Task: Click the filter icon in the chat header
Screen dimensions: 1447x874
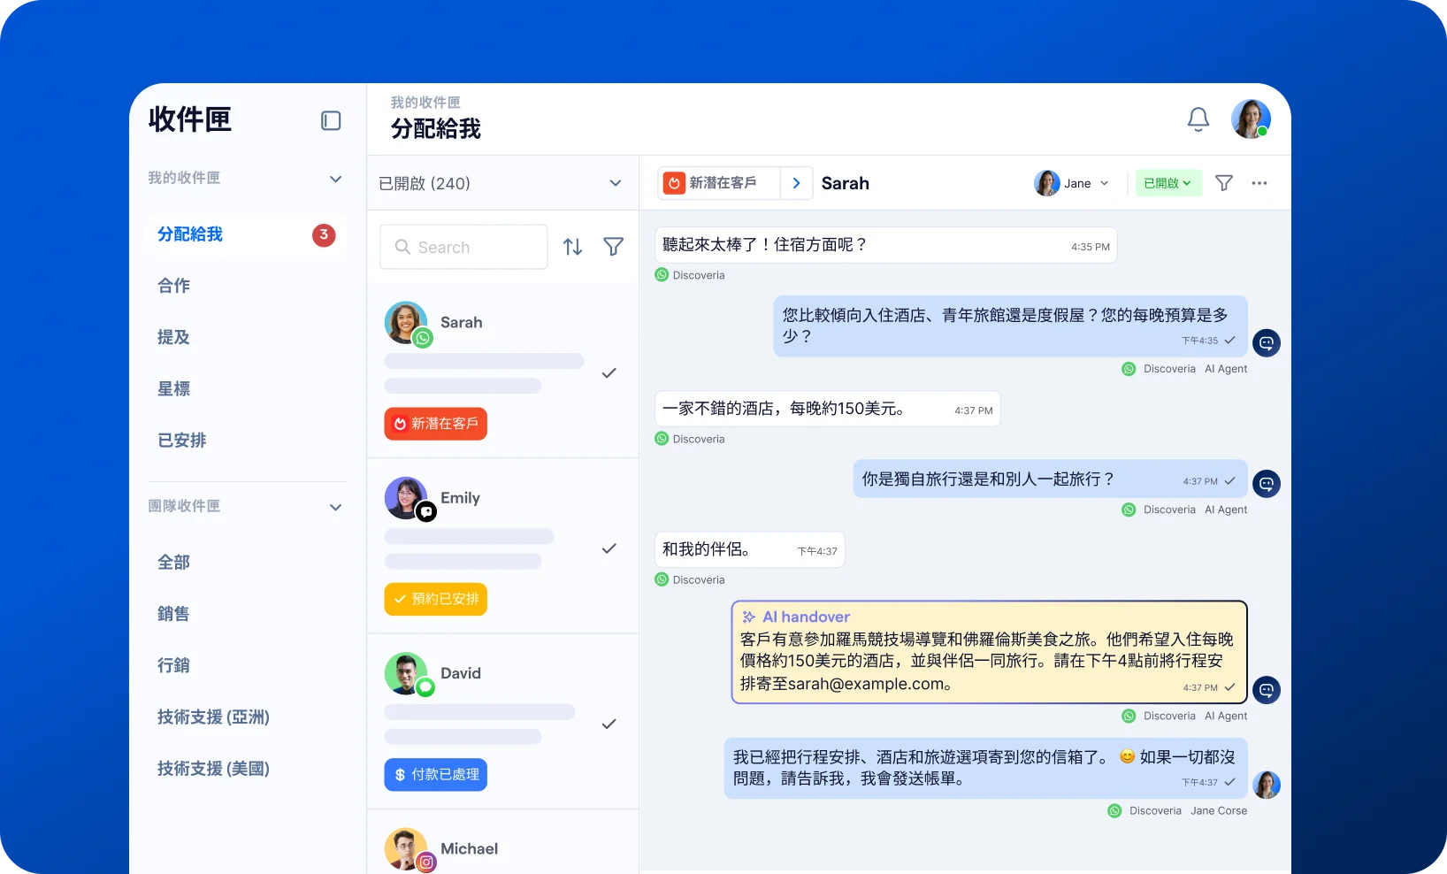Action: tap(1223, 183)
